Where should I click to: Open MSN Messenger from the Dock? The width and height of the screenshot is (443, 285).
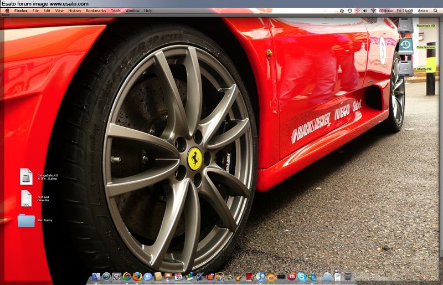click(x=312, y=277)
